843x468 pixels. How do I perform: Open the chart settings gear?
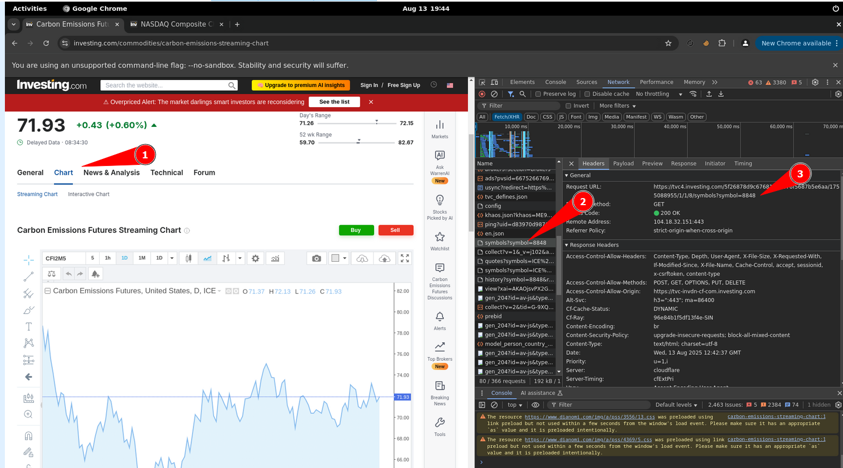(x=255, y=258)
